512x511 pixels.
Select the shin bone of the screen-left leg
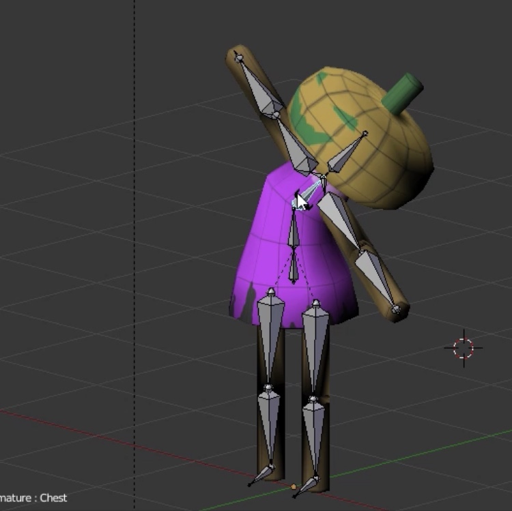[268, 422]
